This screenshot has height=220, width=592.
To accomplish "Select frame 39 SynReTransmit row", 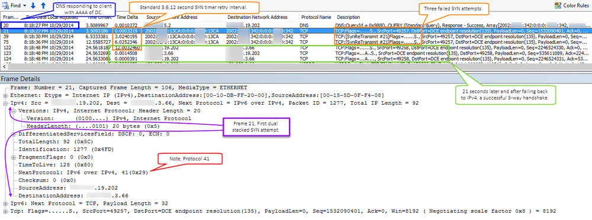I will tap(296, 37).
